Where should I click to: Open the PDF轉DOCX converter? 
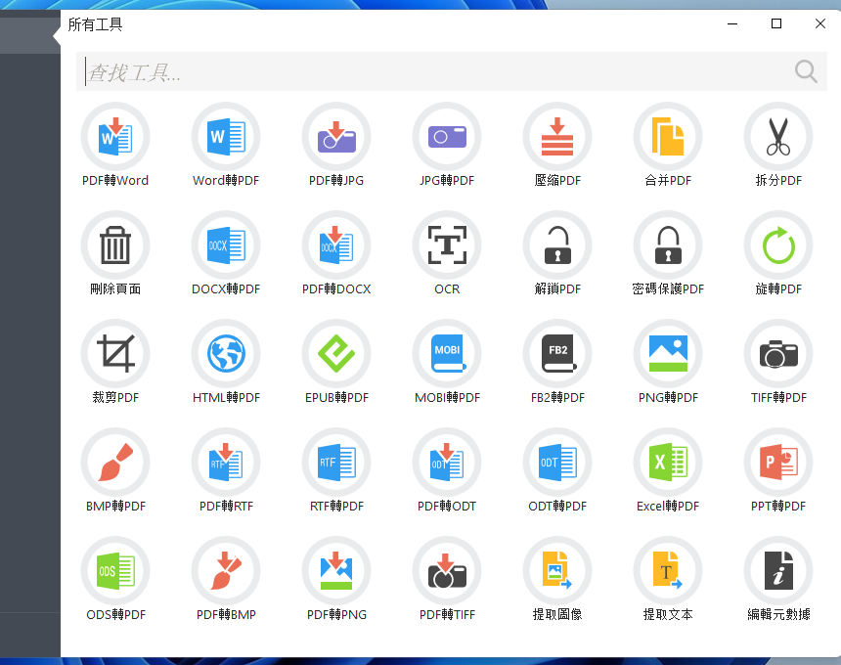point(336,245)
